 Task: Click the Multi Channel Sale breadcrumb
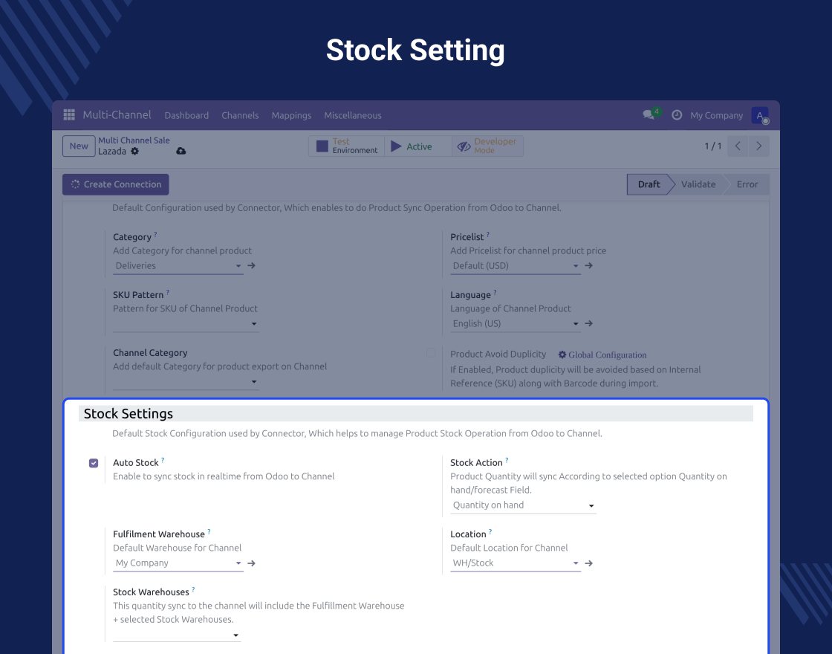[x=134, y=140]
